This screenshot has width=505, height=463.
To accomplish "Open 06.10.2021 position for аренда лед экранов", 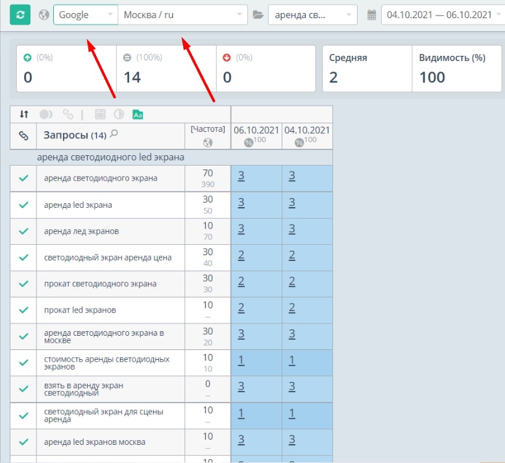I will (x=241, y=229).
